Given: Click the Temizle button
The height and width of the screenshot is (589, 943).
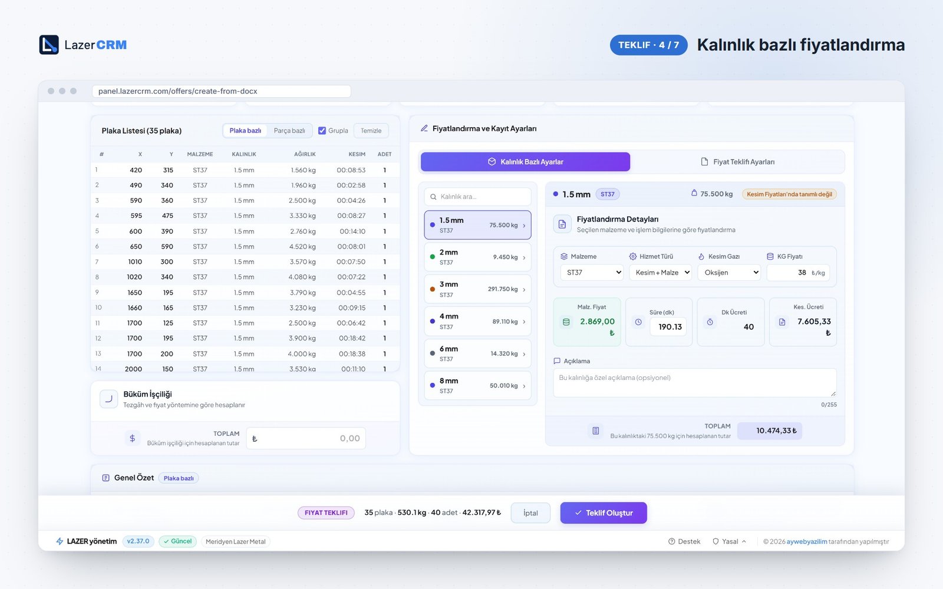Looking at the screenshot, I should (371, 131).
